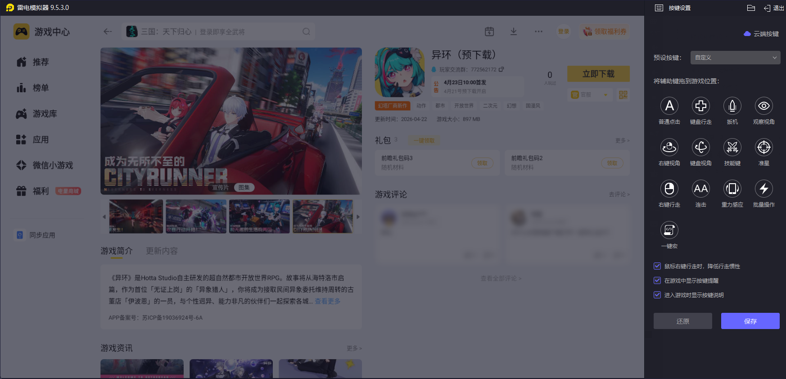Viewport: 786px width, 379px height.
Task: Select the 普通点击 (normal tap) key icon
Action: click(x=669, y=106)
